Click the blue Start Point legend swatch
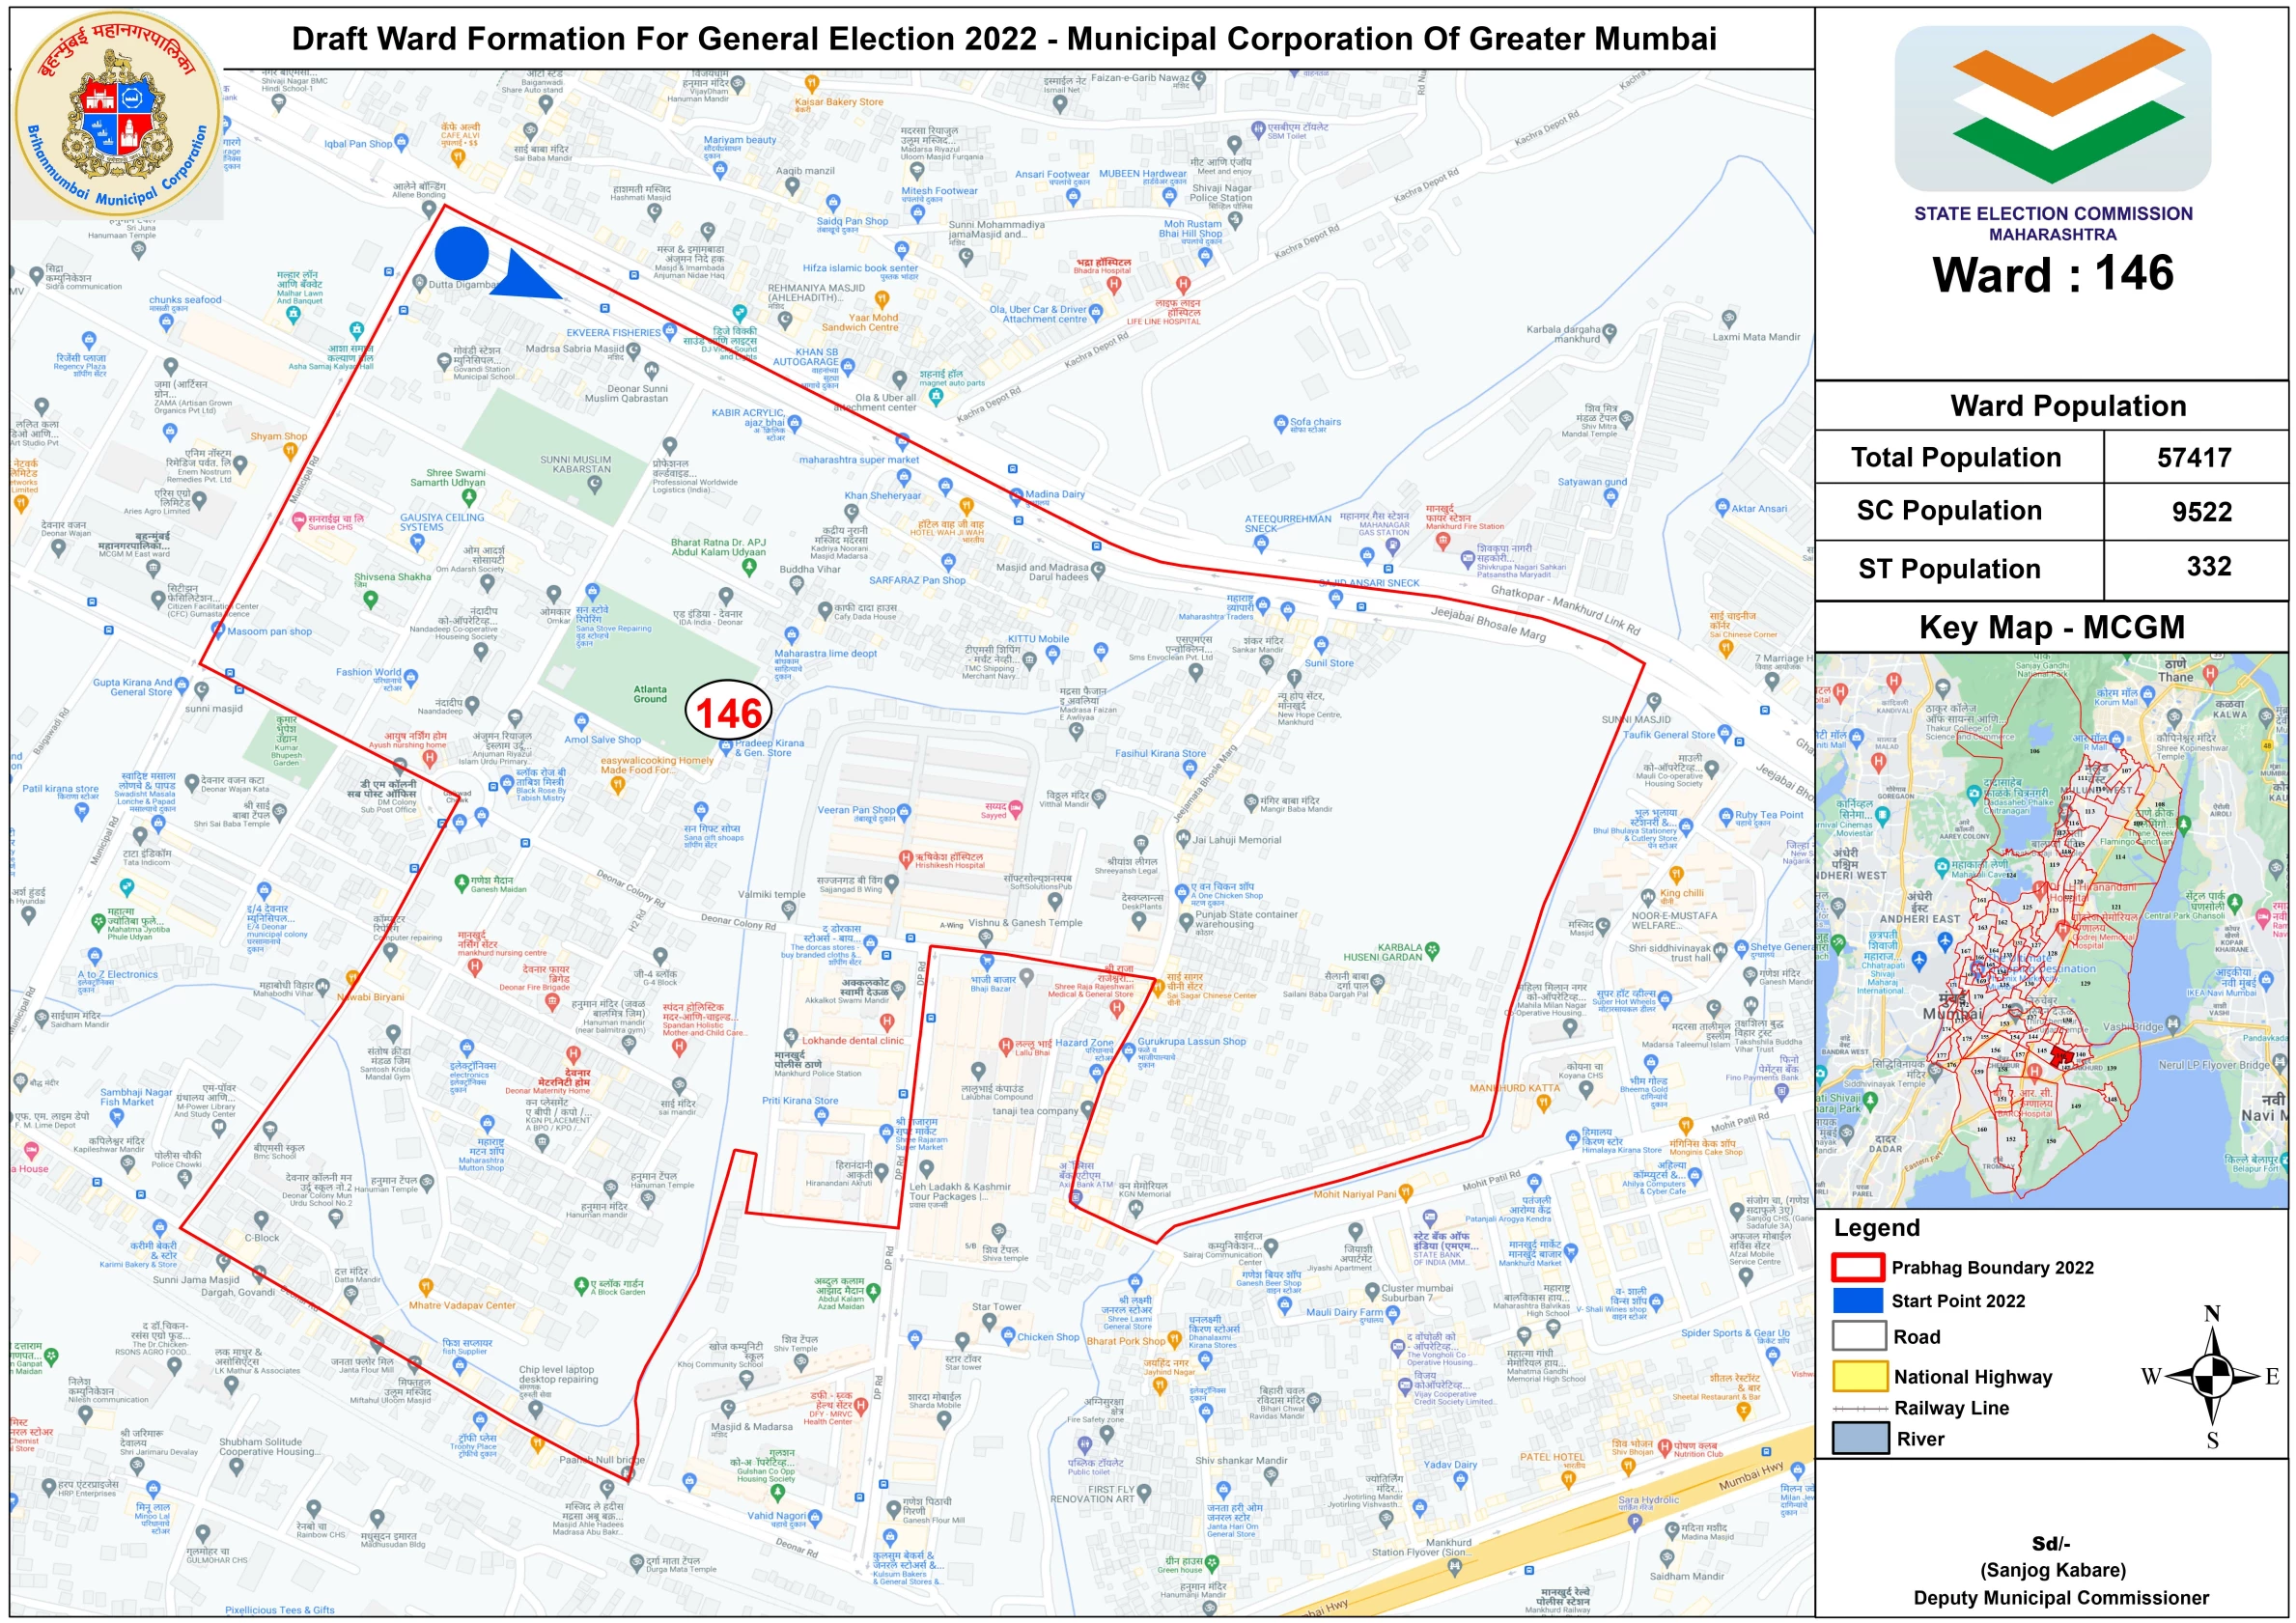The height and width of the screenshot is (1623, 2296). (x=1858, y=1300)
